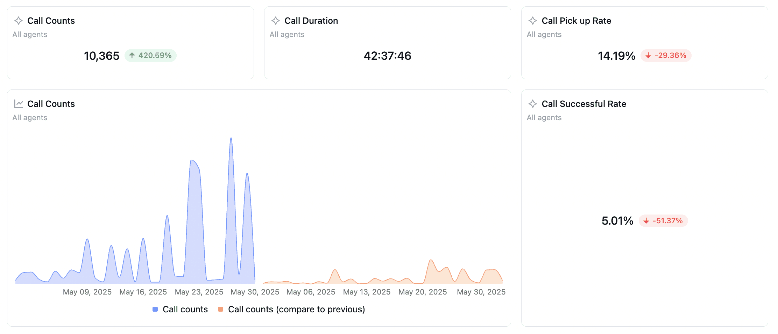Viewport: 778px width, 334px height.
Task: Click the Call Successful Rate title
Action: click(x=584, y=104)
